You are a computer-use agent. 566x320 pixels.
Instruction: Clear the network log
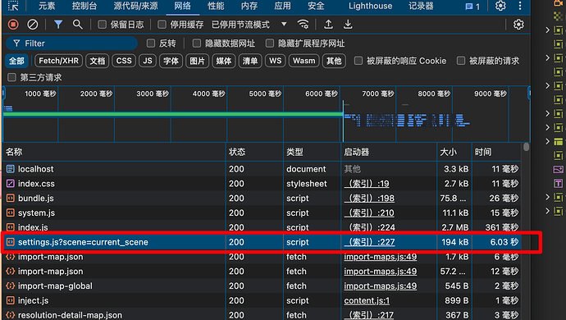coord(33,25)
